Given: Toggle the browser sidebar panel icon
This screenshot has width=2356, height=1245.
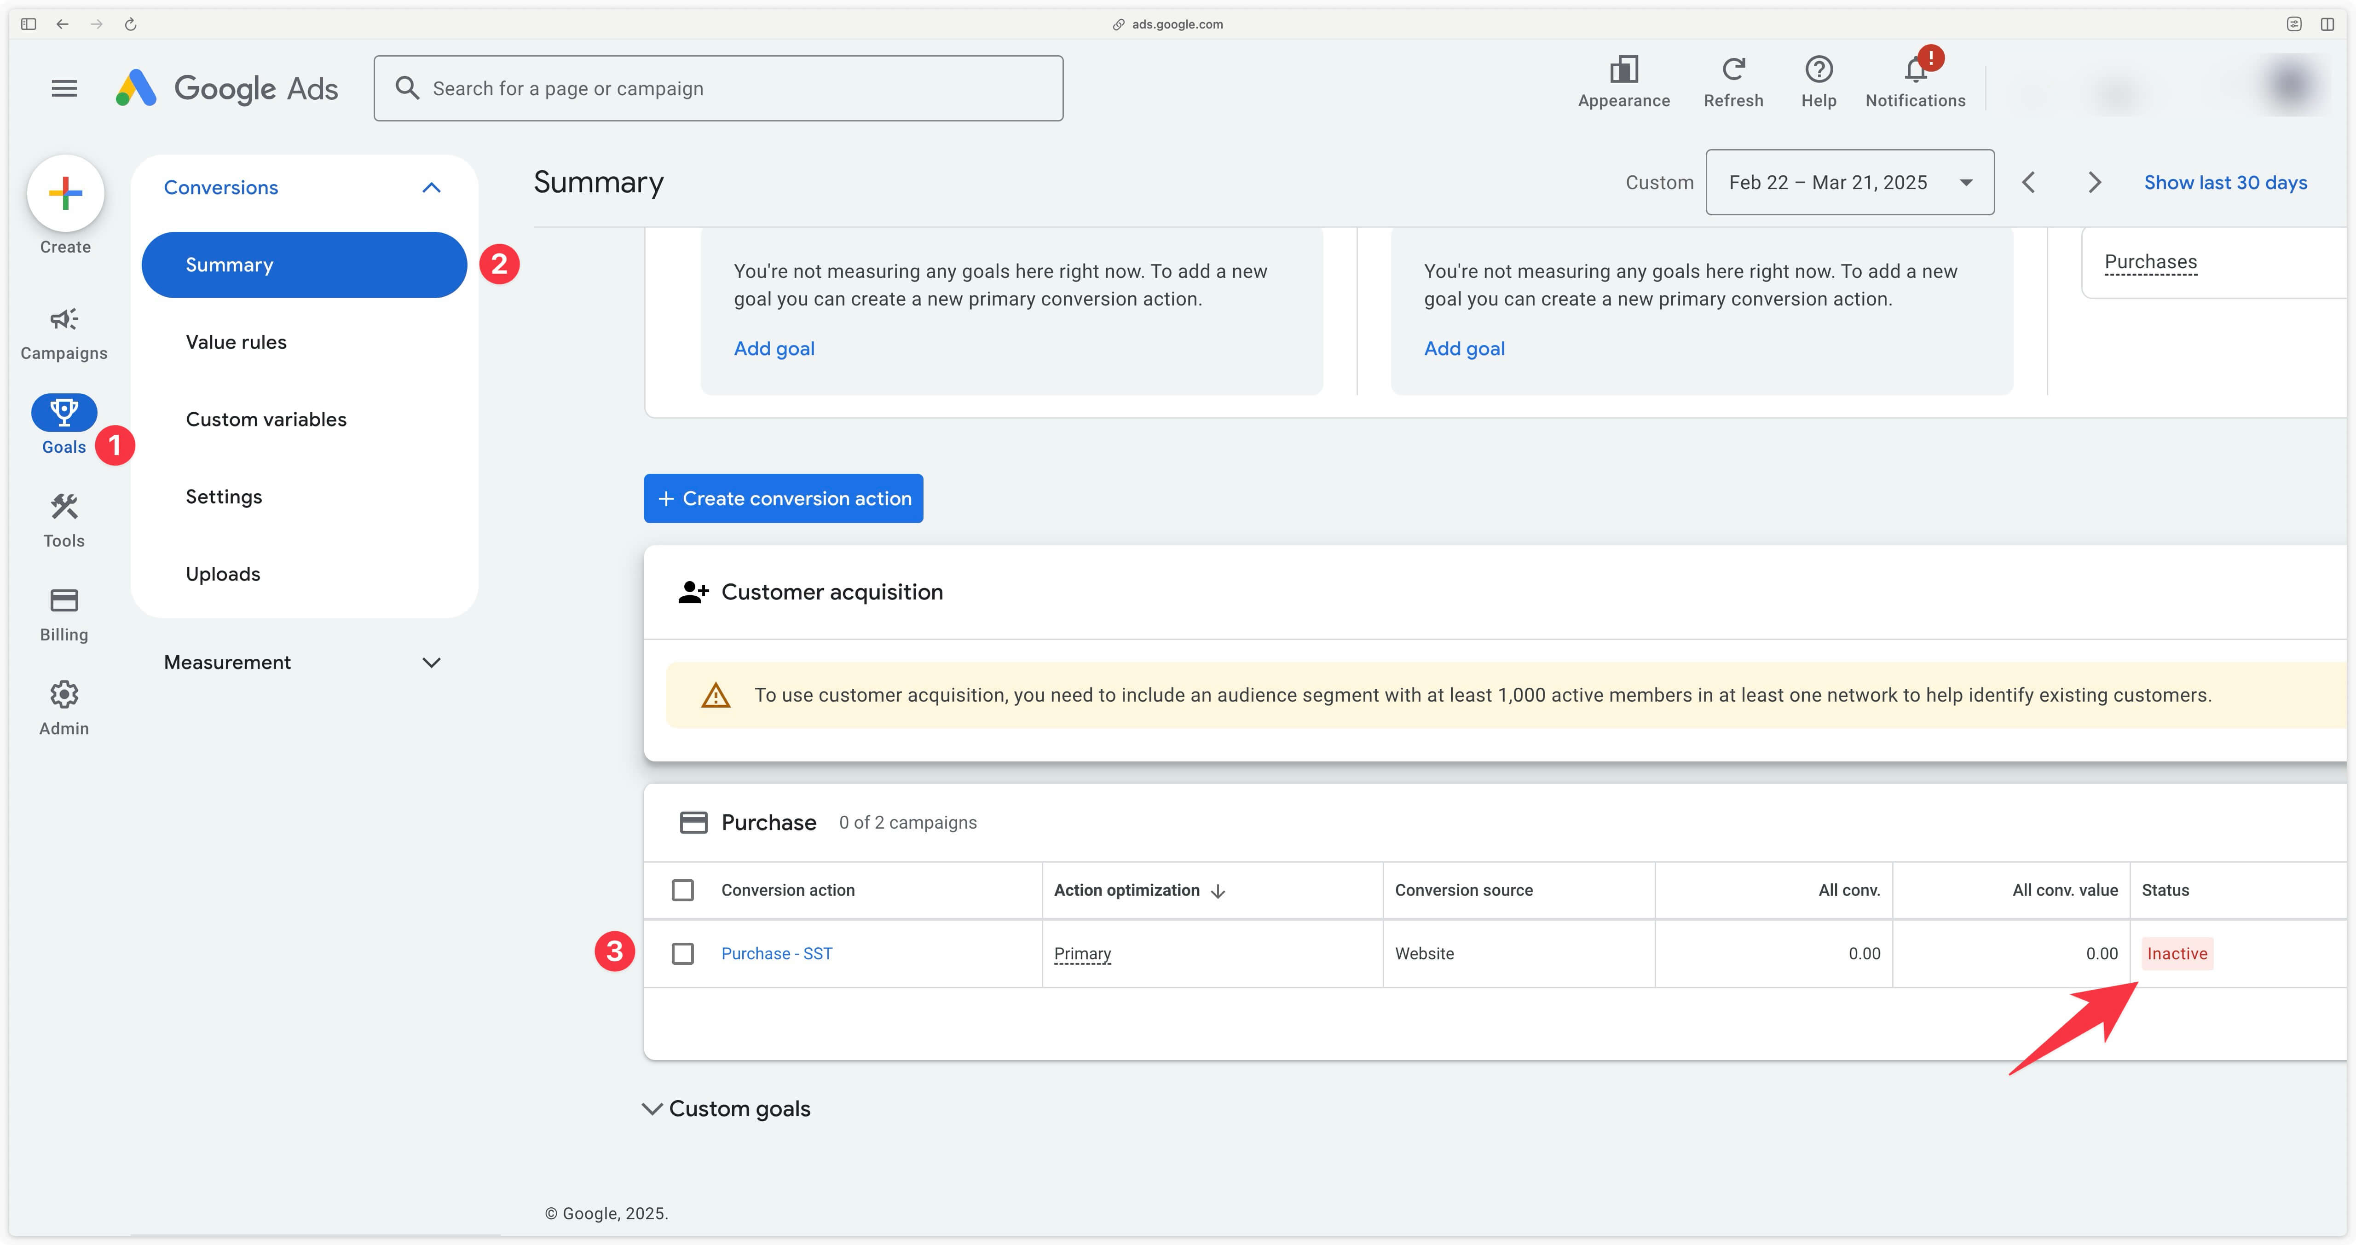Looking at the screenshot, I should click(x=29, y=24).
